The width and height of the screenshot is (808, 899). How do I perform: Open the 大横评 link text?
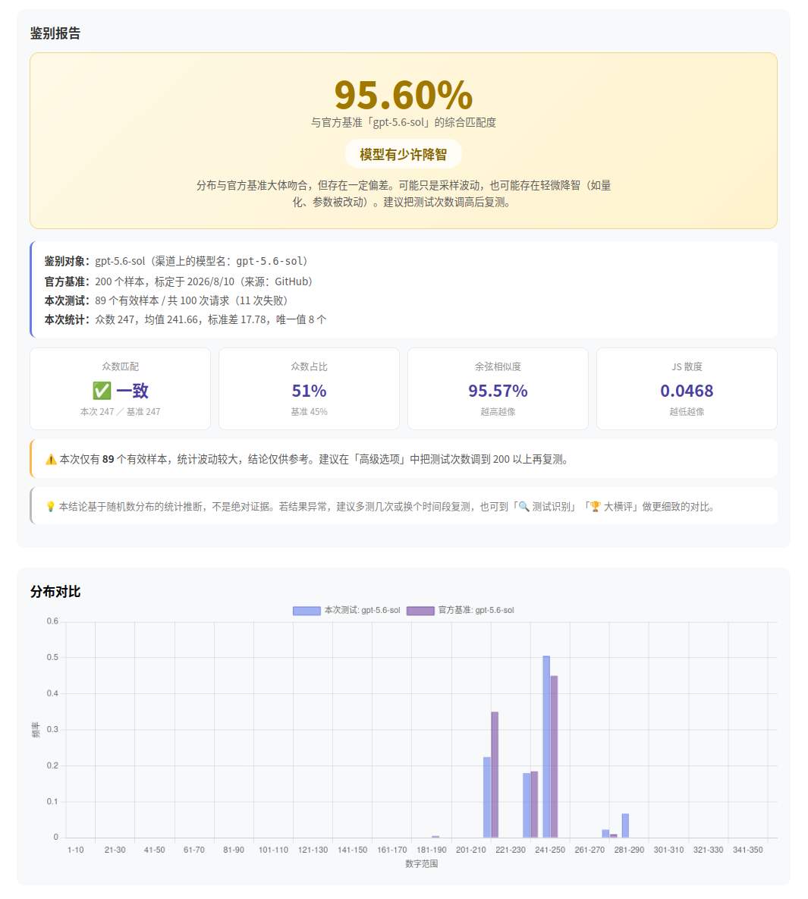[618, 507]
